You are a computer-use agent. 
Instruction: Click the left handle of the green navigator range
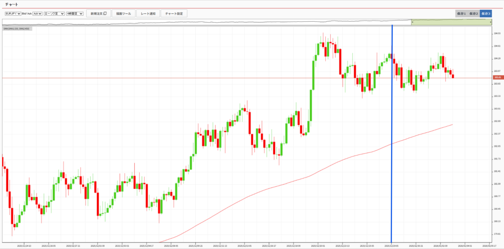tap(412, 23)
